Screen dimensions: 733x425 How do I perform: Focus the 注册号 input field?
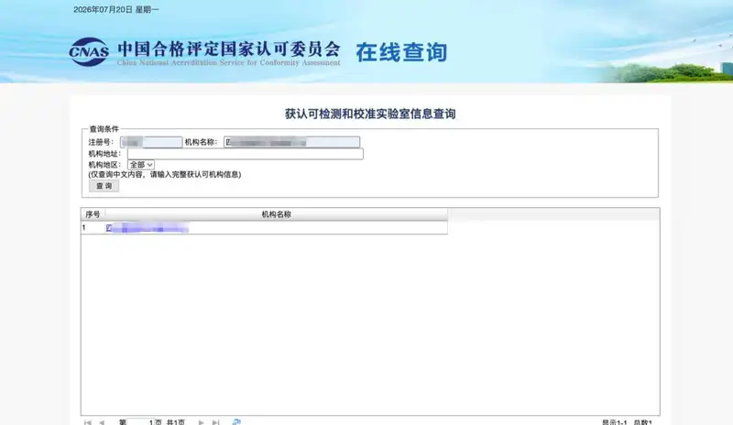pos(151,142)
